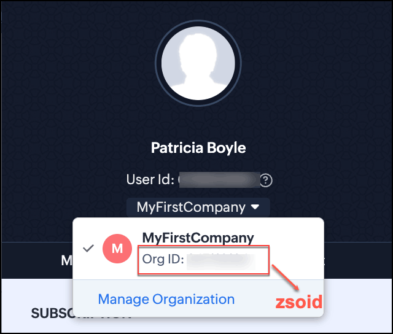Click the blurred Org ID value
The height and width of the screenshot is (334, 393).
221,260
